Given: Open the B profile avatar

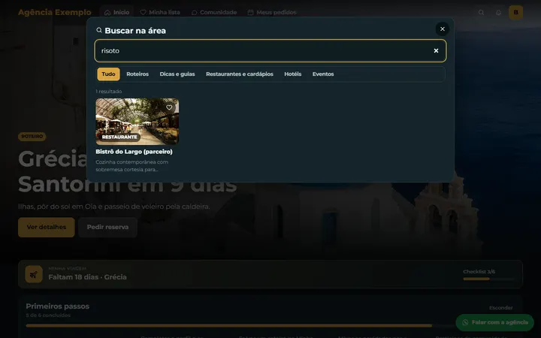Looking at the screenshot, I should tap(515, 13).
